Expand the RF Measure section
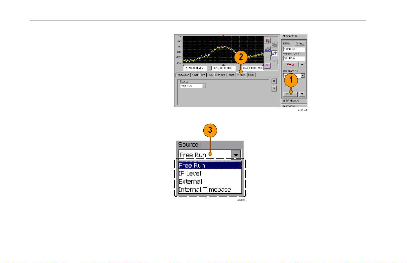The width and height of the screenshot is (407, 263). [x=294, y=100]
